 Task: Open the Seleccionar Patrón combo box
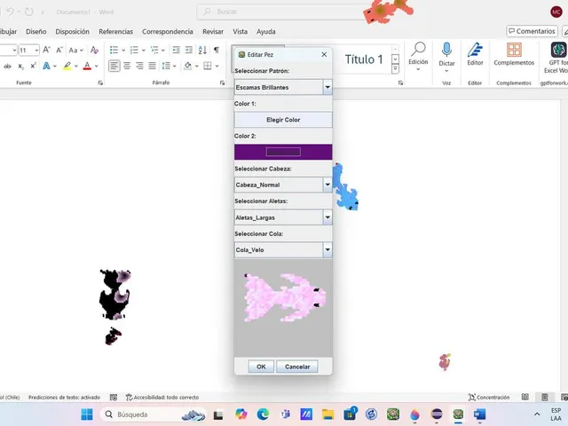[x=283, y=87]
